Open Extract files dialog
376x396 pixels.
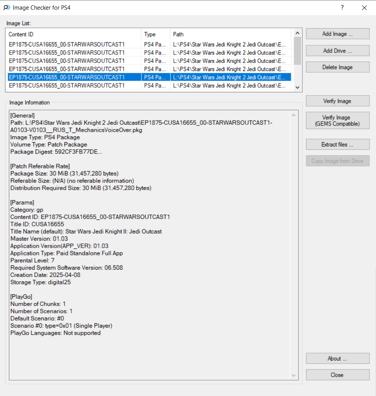[x=338, y=144]
